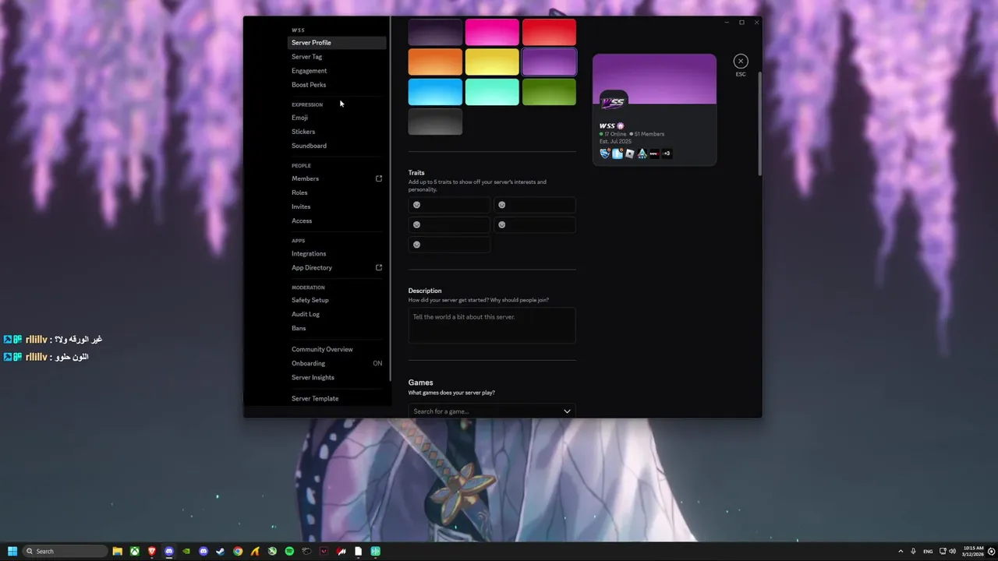Click the external-link icon beside Members

point(379,178)
